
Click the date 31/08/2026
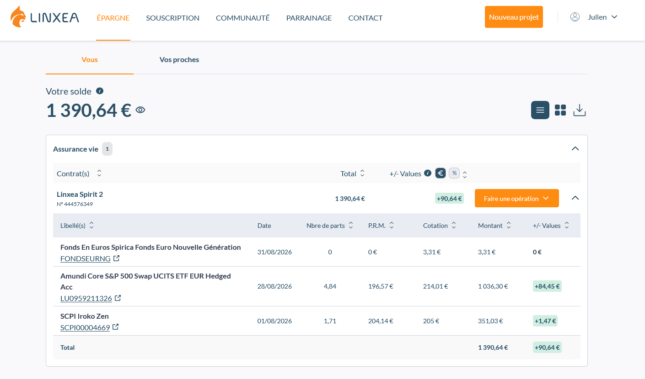coord(274,252)
